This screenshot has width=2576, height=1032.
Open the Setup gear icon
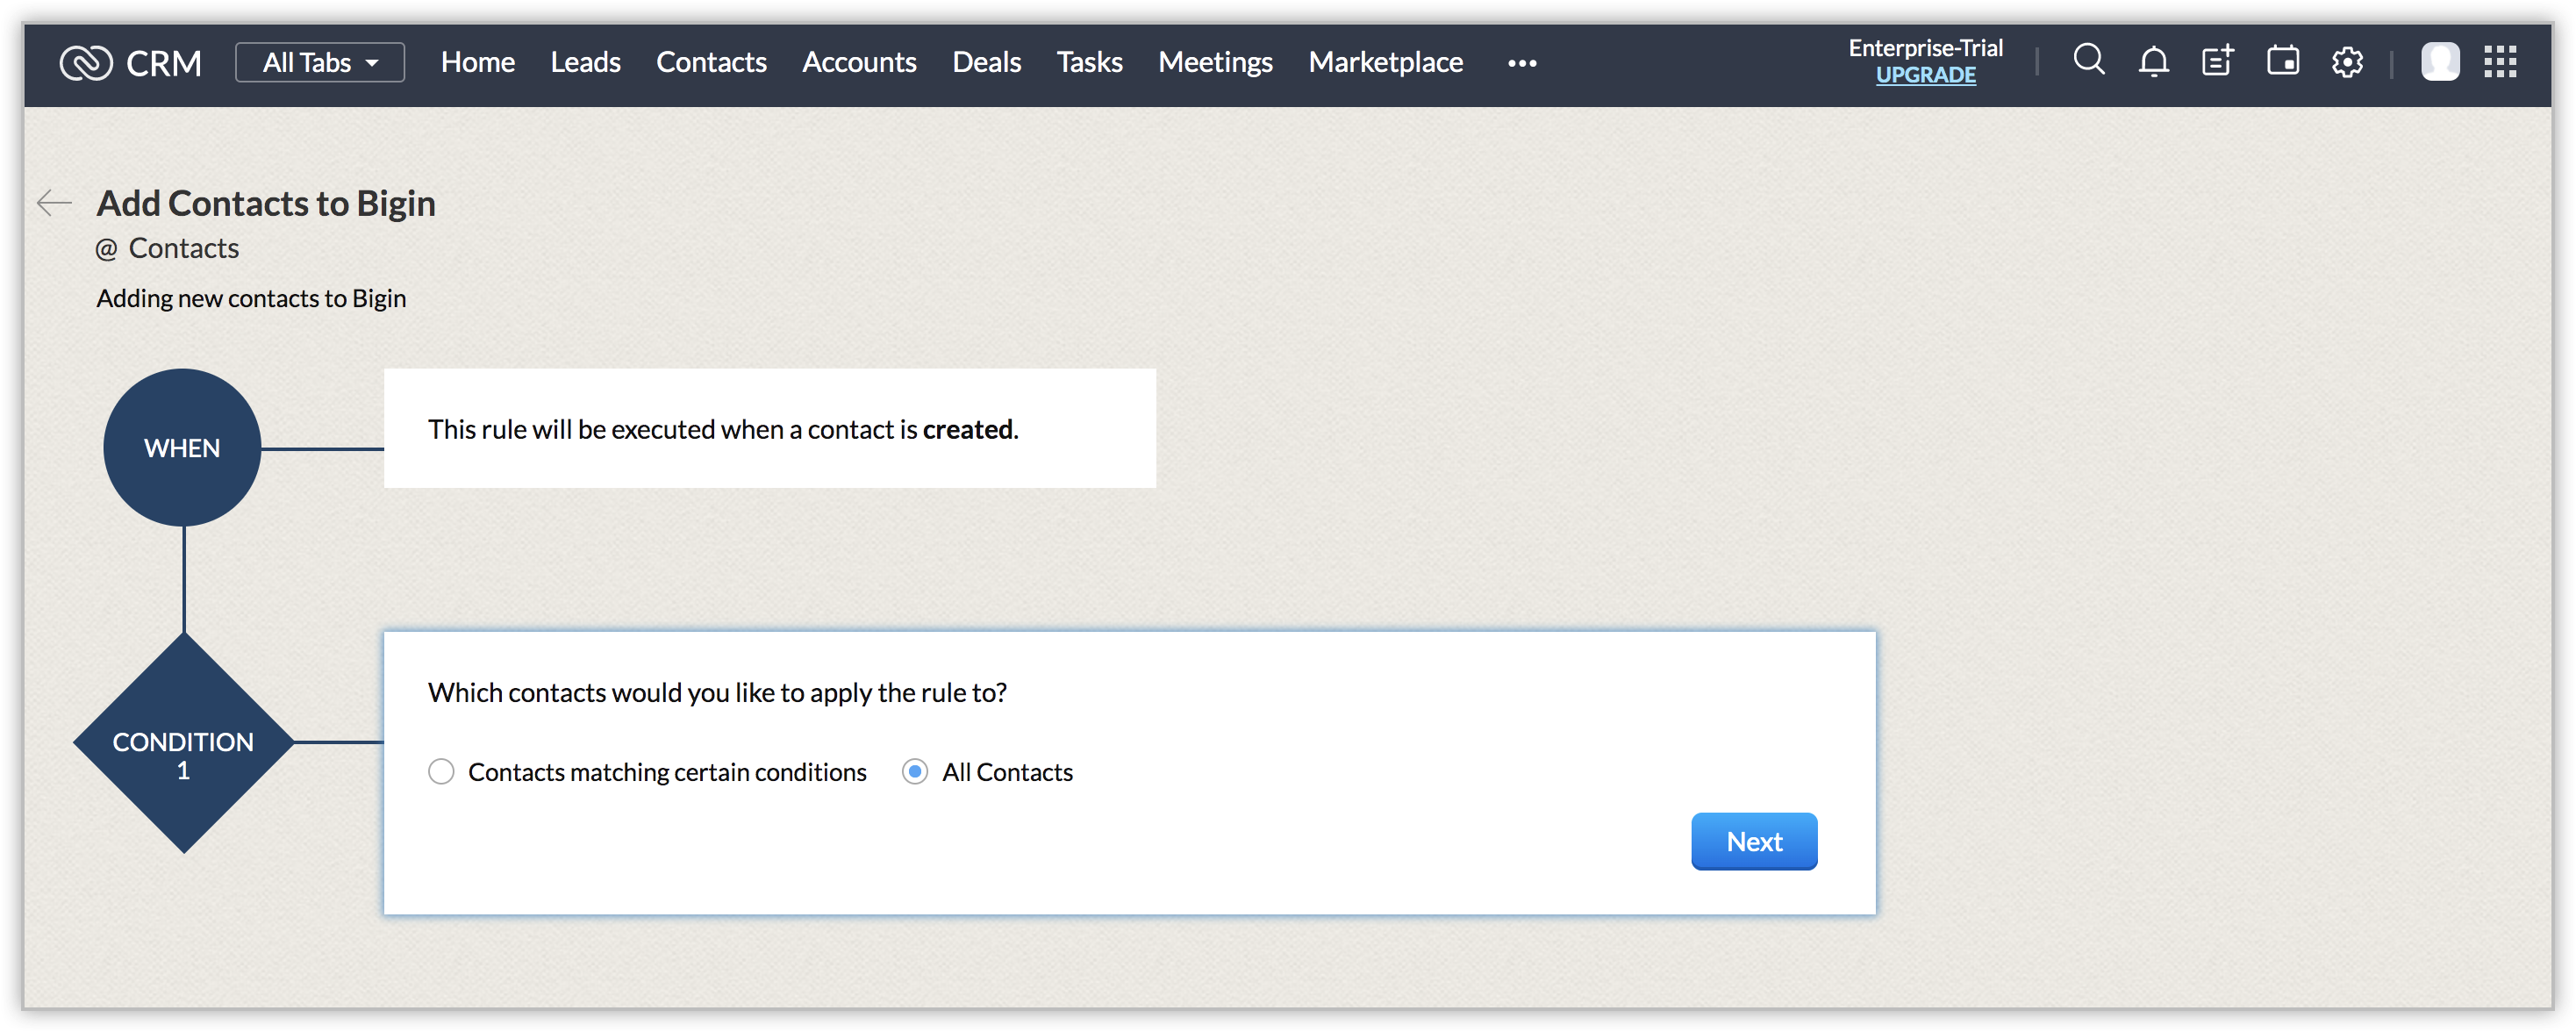[2346, 62]
